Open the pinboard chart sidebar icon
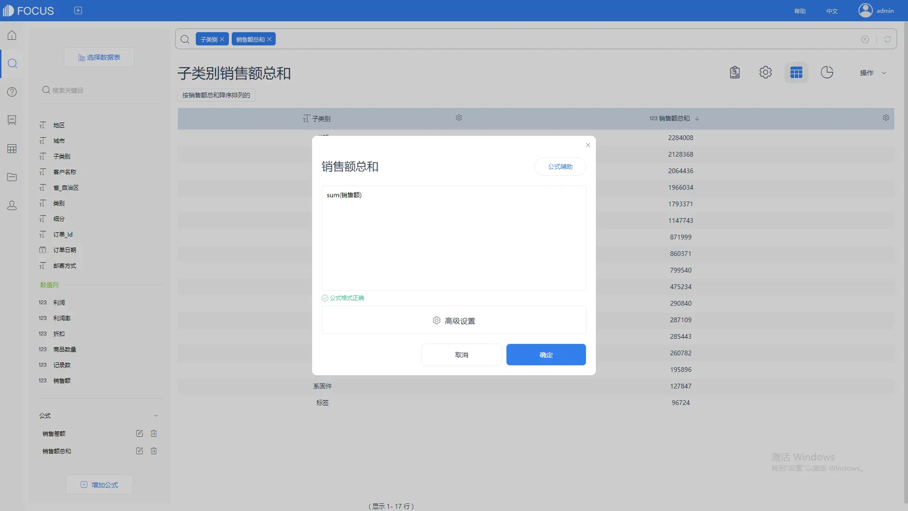Viewport: 908px width, 511px height. pos(12,120)
